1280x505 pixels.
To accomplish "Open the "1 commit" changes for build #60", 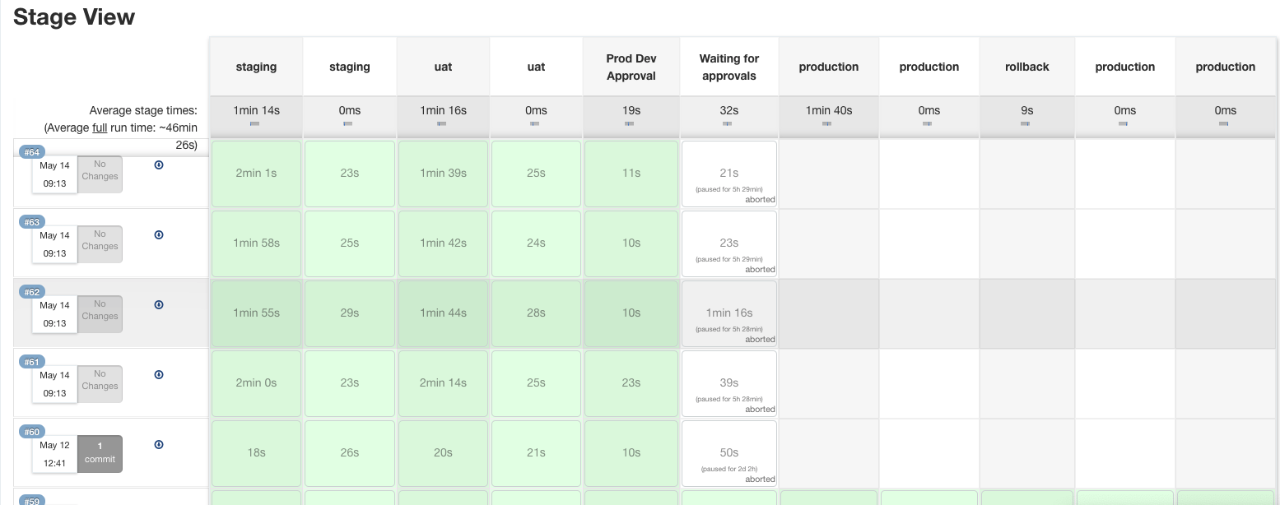I will pyautogui.click(x=100, y=453).
